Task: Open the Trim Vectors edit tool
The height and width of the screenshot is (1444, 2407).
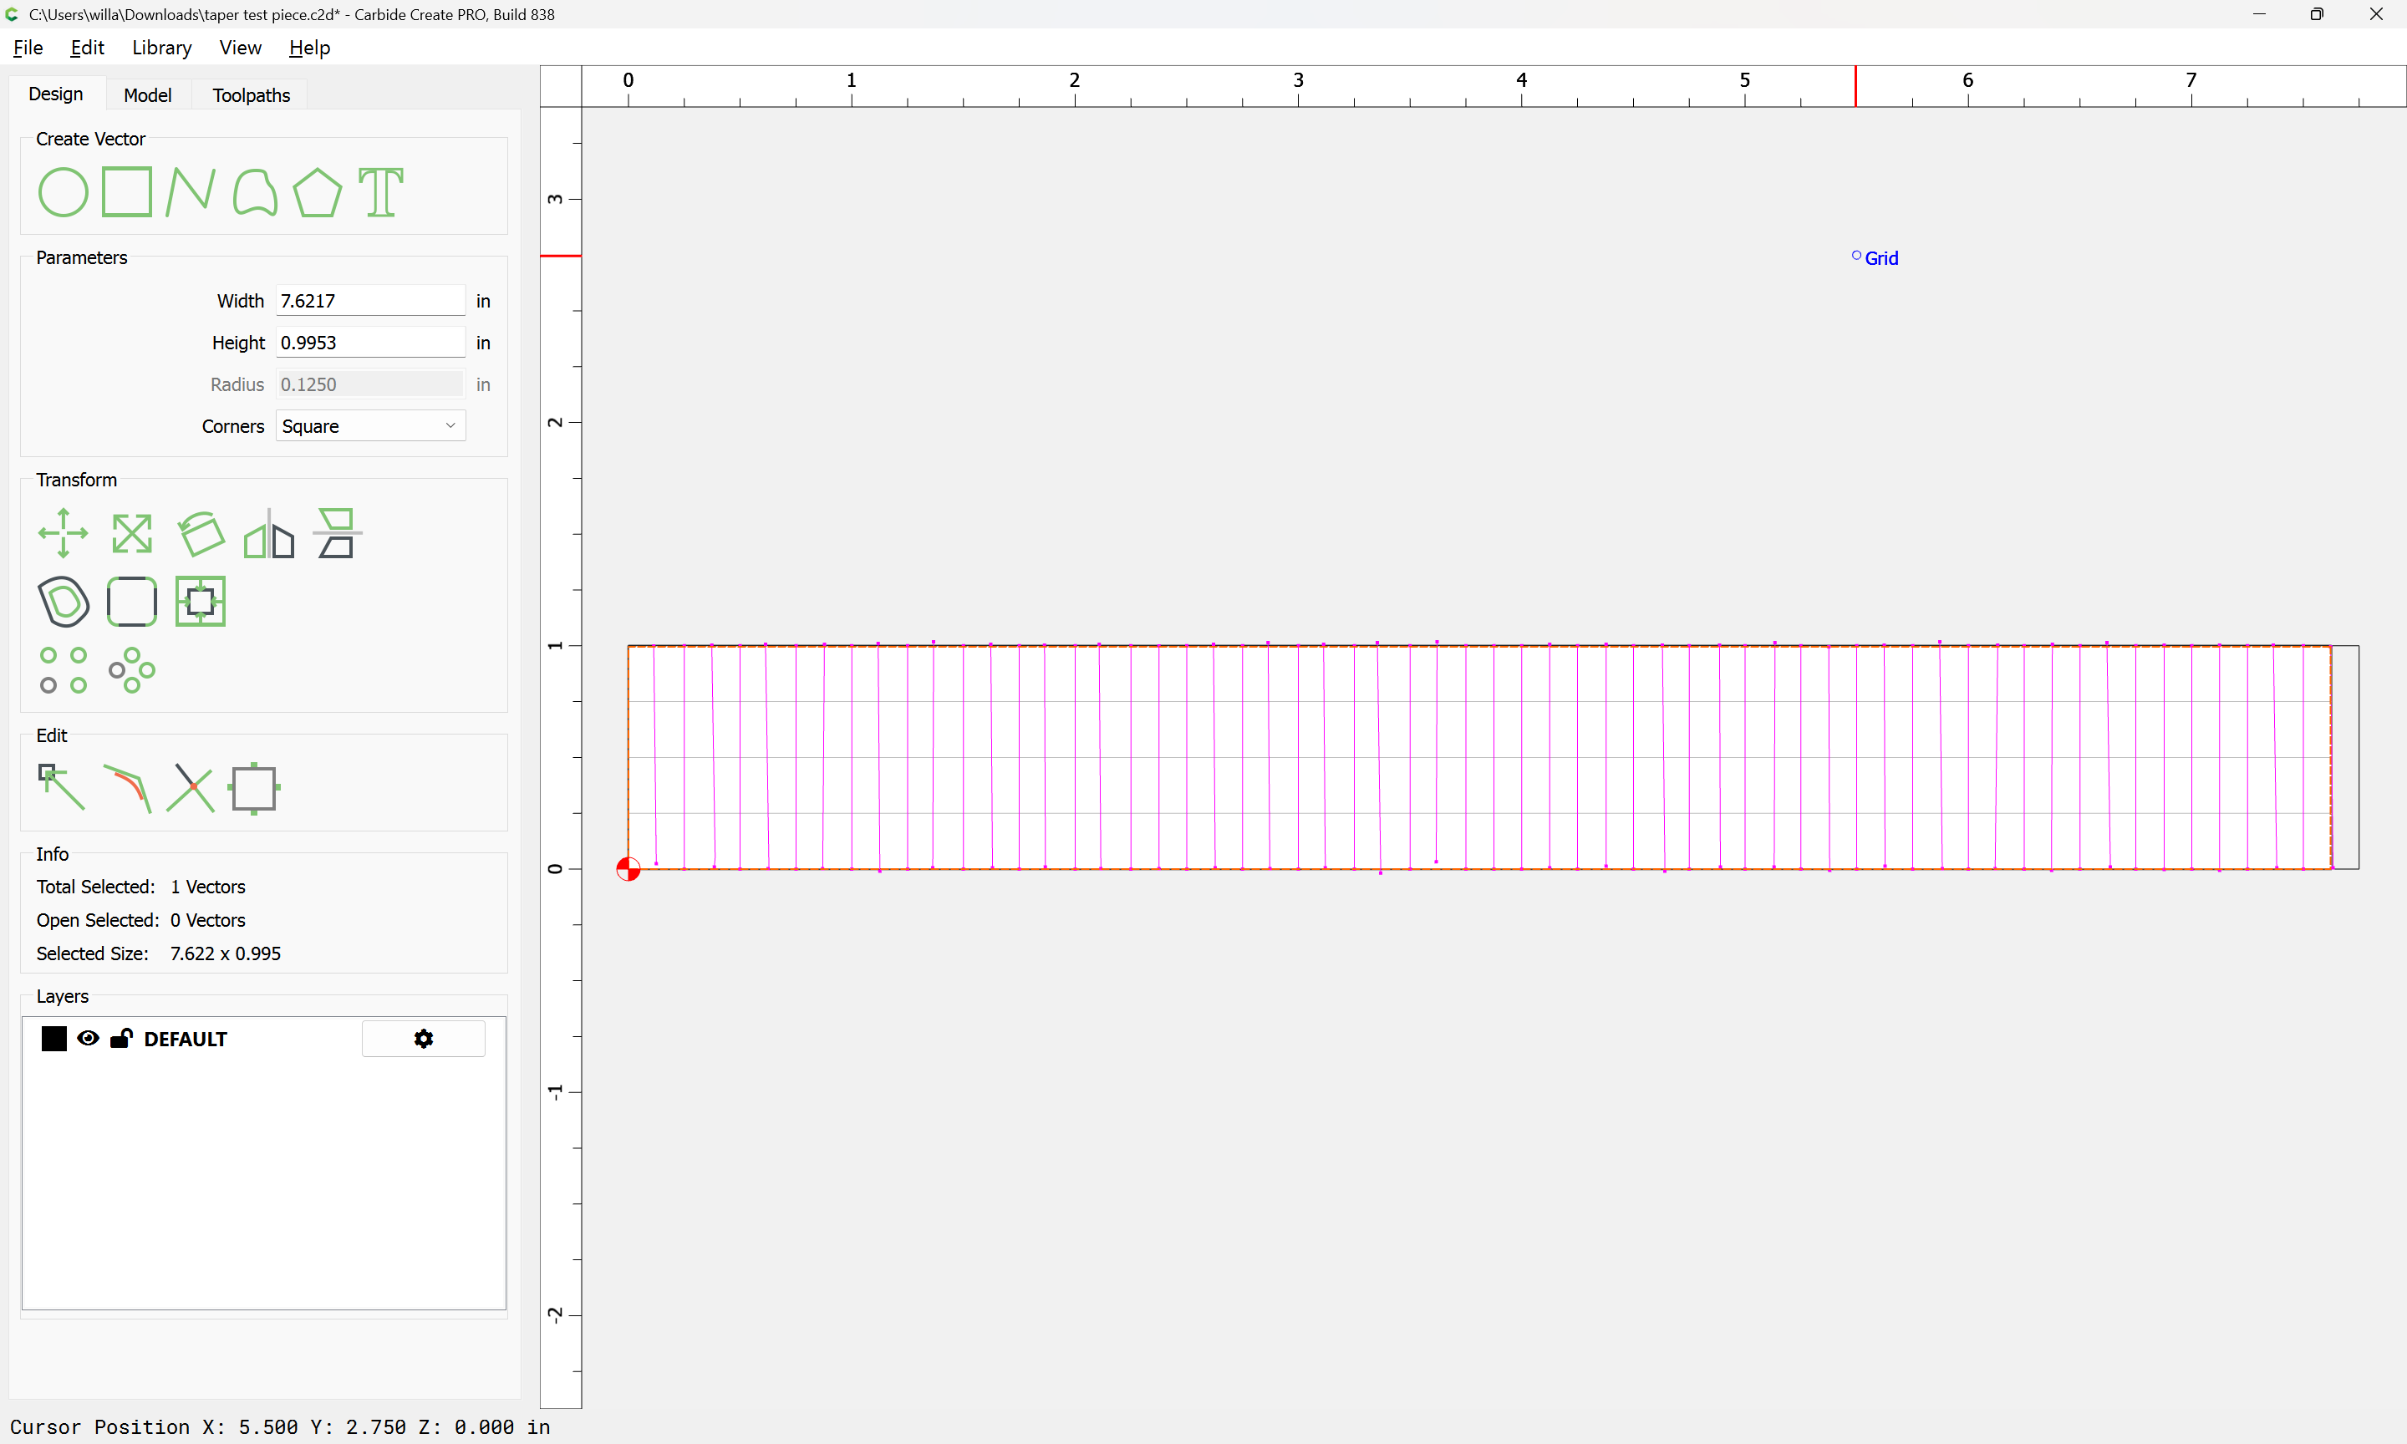Action: (x=191, y=788)
